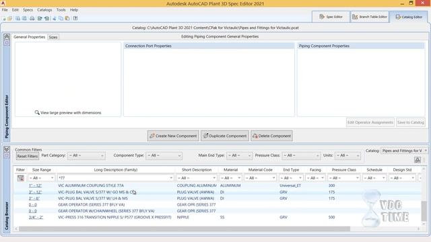Click the clear filter icon under Filter column
431x242 pixels.
point(21,178)
